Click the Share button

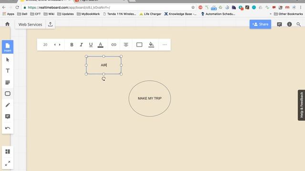tap(260, 24)
